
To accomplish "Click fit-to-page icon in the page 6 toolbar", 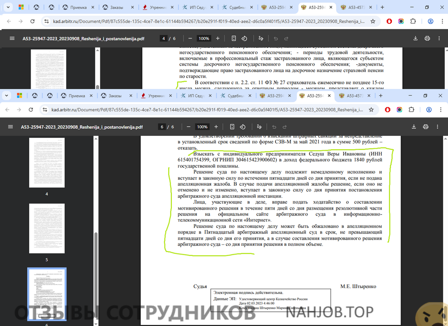I will 232,127.
